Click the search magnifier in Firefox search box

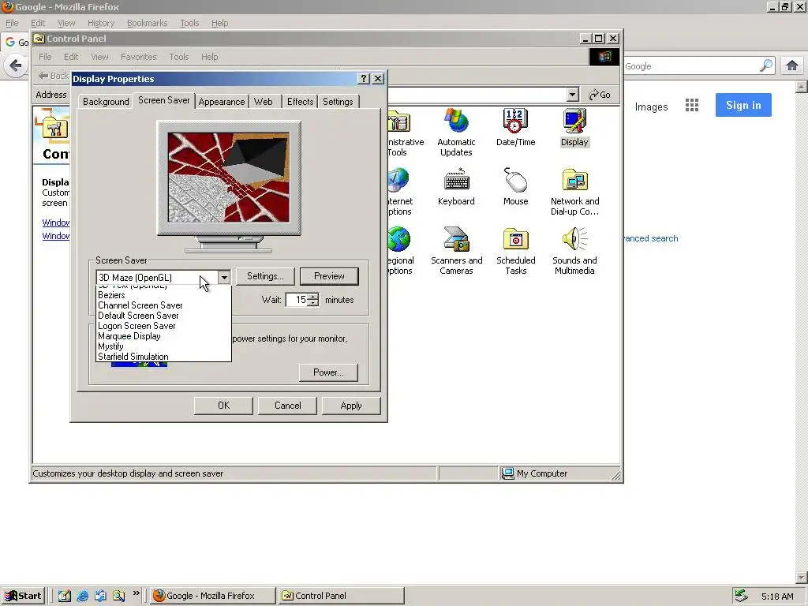click(x=766, y=65)
